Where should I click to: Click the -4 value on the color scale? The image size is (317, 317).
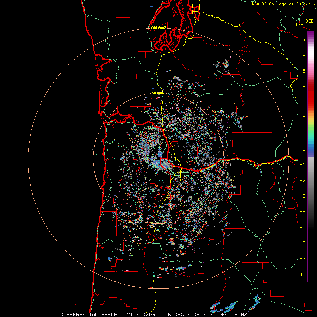[303, 212]
